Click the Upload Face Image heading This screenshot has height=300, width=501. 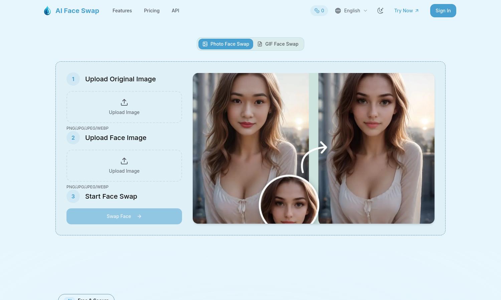click(116, 138)
